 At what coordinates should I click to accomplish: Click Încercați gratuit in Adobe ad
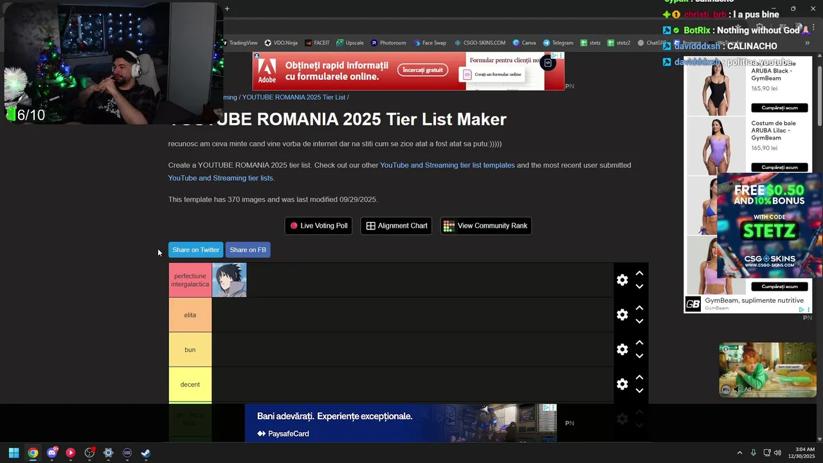pyautogui.click(x=422, y=70)
